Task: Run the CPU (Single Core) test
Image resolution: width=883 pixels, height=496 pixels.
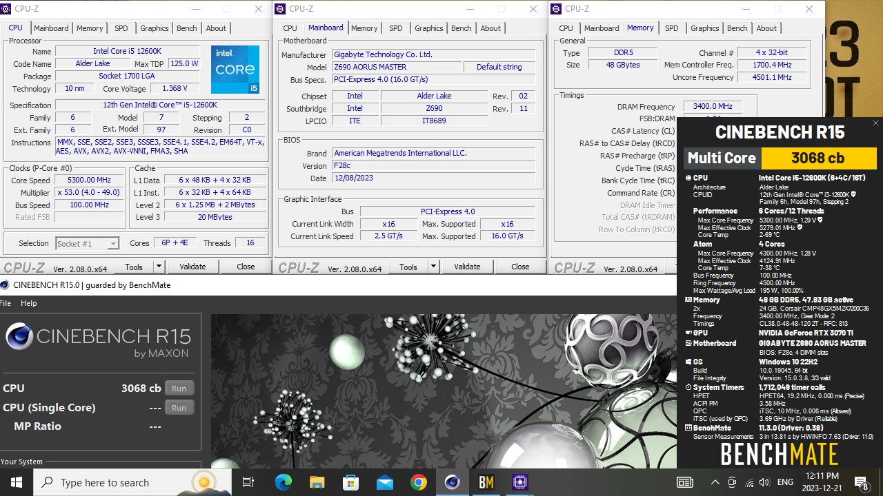Action: coord(179,408)
